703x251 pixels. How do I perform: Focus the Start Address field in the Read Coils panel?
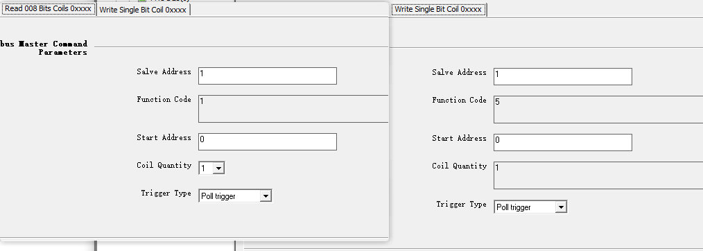(x=268, y=141)
